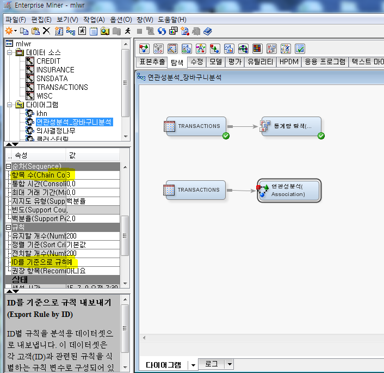The image size is (384, 373).
Task: Click the project tree vertical scrollbar
Action: click(x=126, y=83)
